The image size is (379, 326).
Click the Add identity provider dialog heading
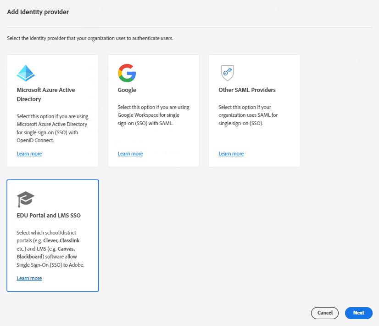point(38,12)
